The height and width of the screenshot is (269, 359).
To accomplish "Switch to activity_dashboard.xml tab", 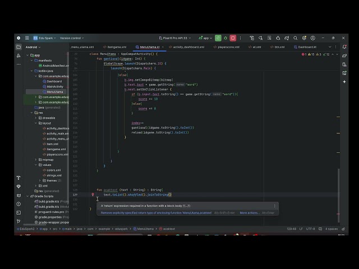I will click(186, 47).
